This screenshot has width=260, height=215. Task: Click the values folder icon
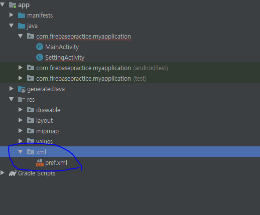click(x=31, y=141)
